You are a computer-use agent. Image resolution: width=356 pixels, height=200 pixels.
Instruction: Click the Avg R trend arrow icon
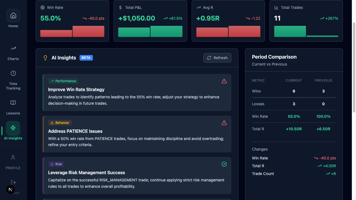click(198, 7)
